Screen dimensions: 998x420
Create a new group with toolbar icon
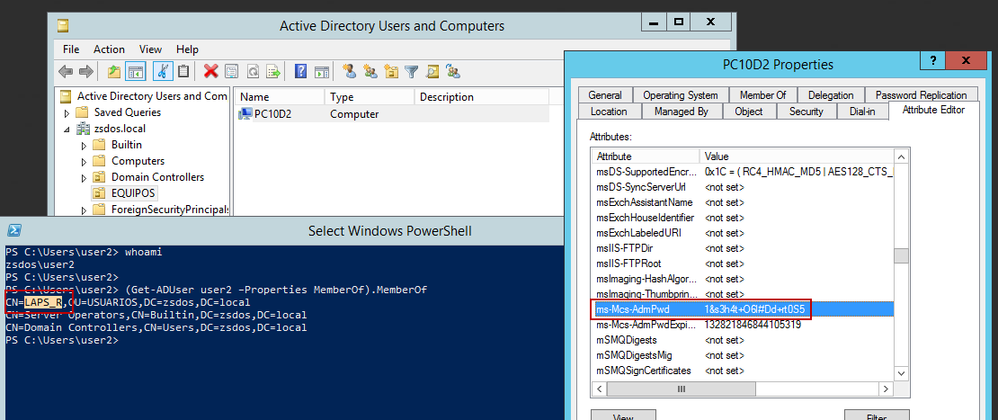pos(370,71)
